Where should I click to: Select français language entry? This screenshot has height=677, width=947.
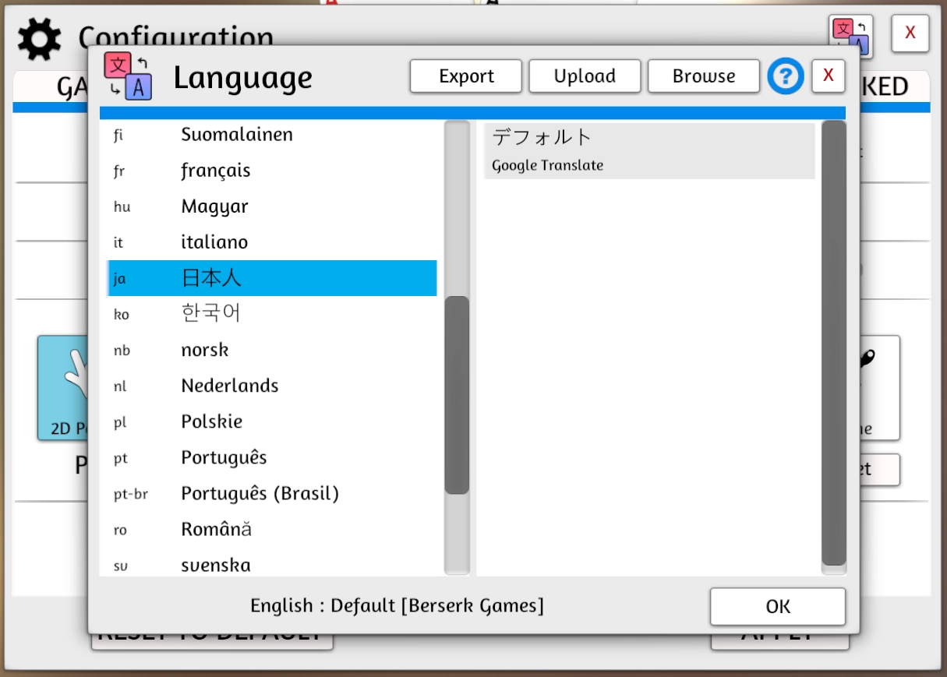pyautogui.click(x=216, y=171)
